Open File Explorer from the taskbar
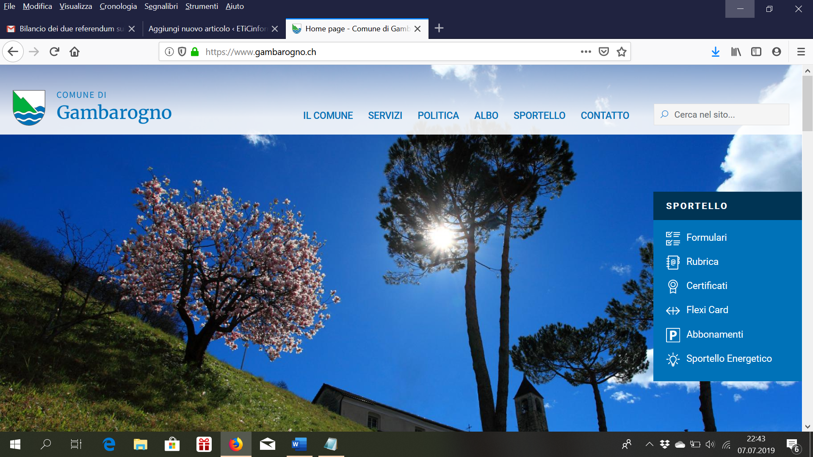Screen dimensions: 813x457 coord(140,444)
